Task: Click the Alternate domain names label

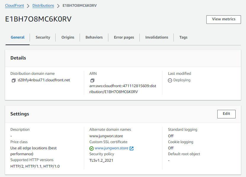Action: click(110, 130)
